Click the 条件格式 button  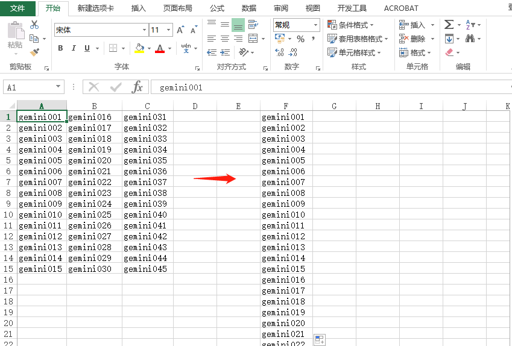click(x=350, y=25)
